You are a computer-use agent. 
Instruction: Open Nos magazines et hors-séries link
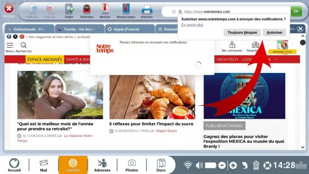tap(51, 37)
